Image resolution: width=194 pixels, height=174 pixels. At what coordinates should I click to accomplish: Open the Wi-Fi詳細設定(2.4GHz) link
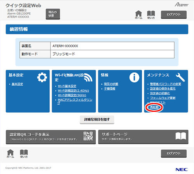73,90
